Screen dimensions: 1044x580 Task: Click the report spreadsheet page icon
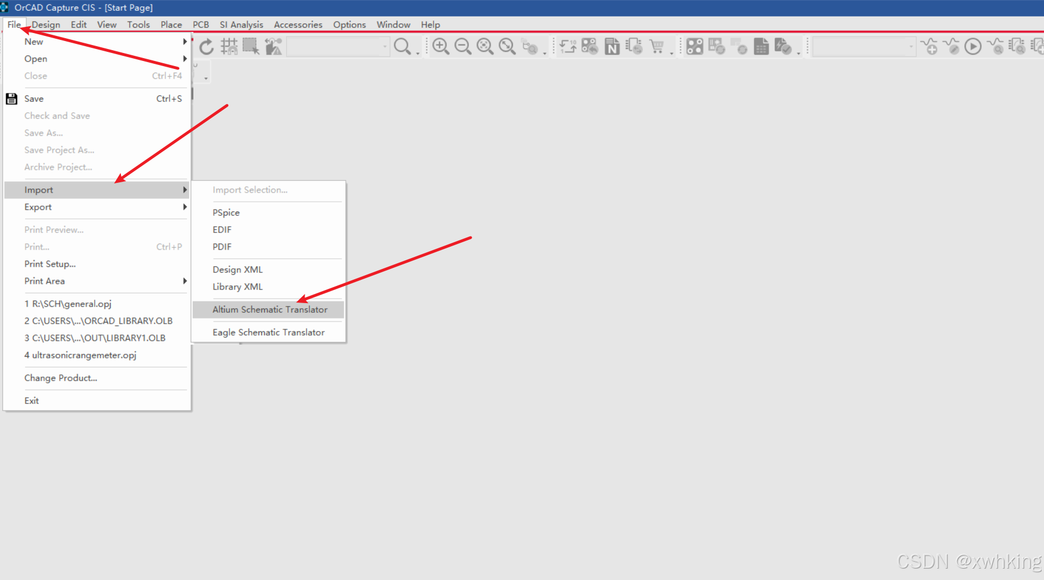[x=761, y=46]
